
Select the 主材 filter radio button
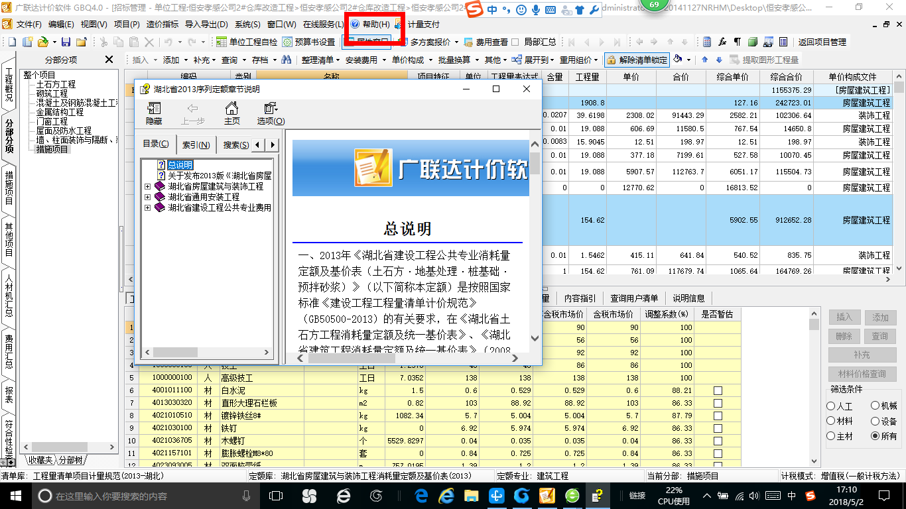(x=831, y=436)
